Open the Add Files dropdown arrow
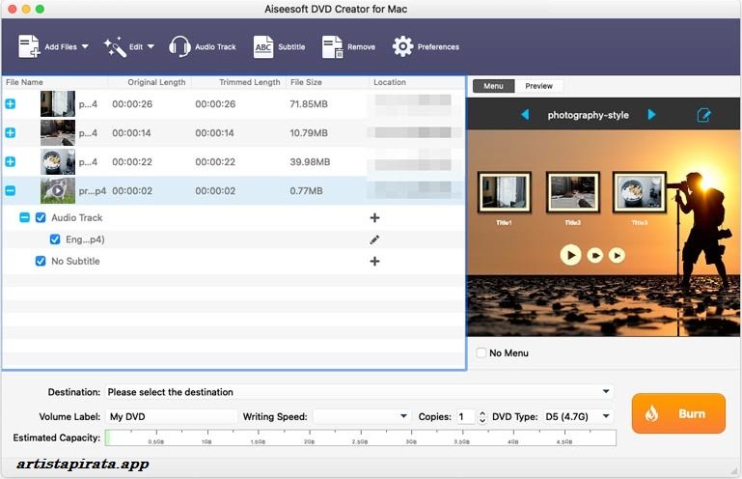742x479 pixels. pos(85,46)
